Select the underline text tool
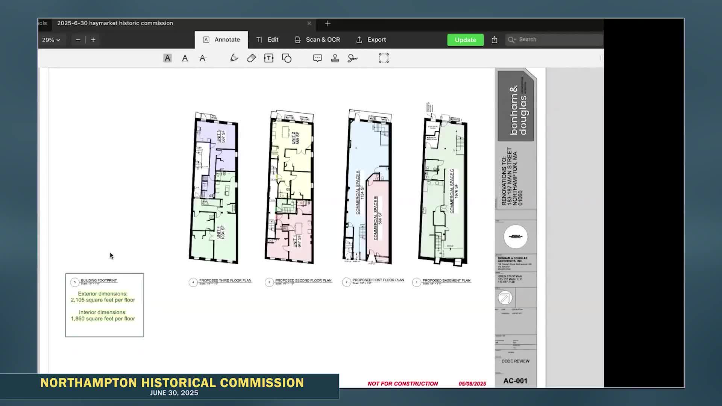 [x=185, y=58]
